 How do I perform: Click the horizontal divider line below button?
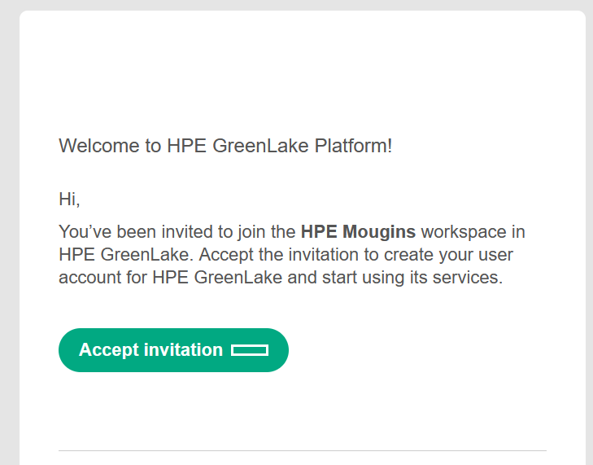coord(302,450)
